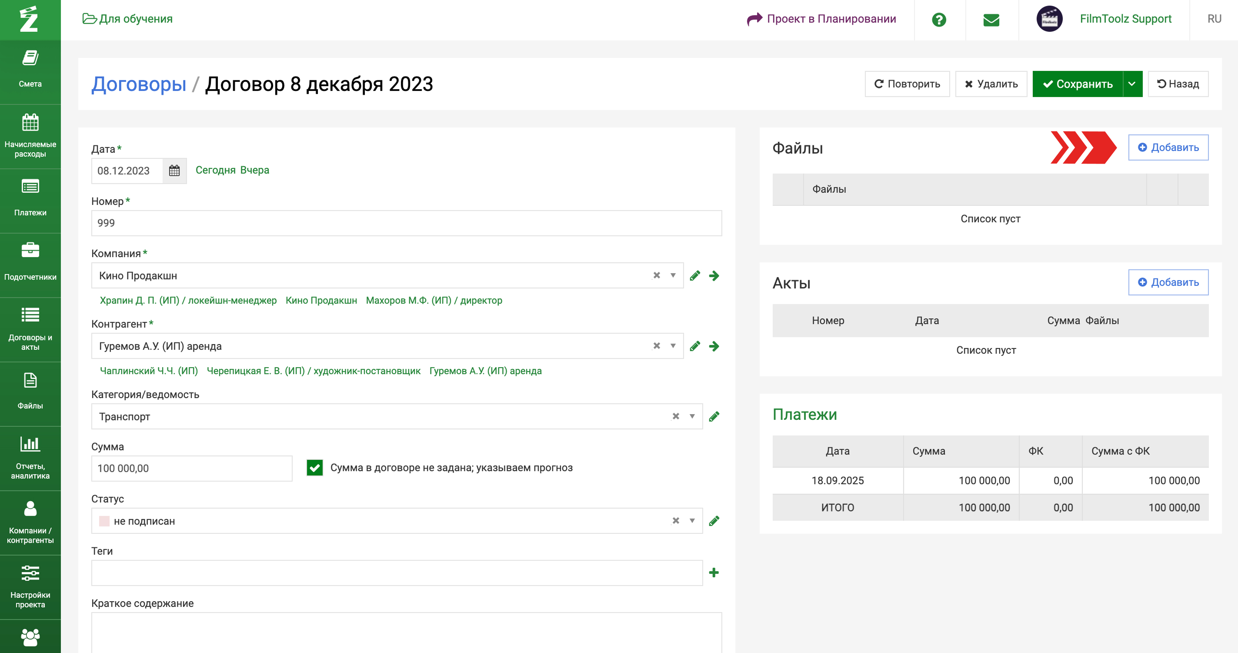Open the messages envelope icon
The image size is (1238, 653).
click(991, 19)
